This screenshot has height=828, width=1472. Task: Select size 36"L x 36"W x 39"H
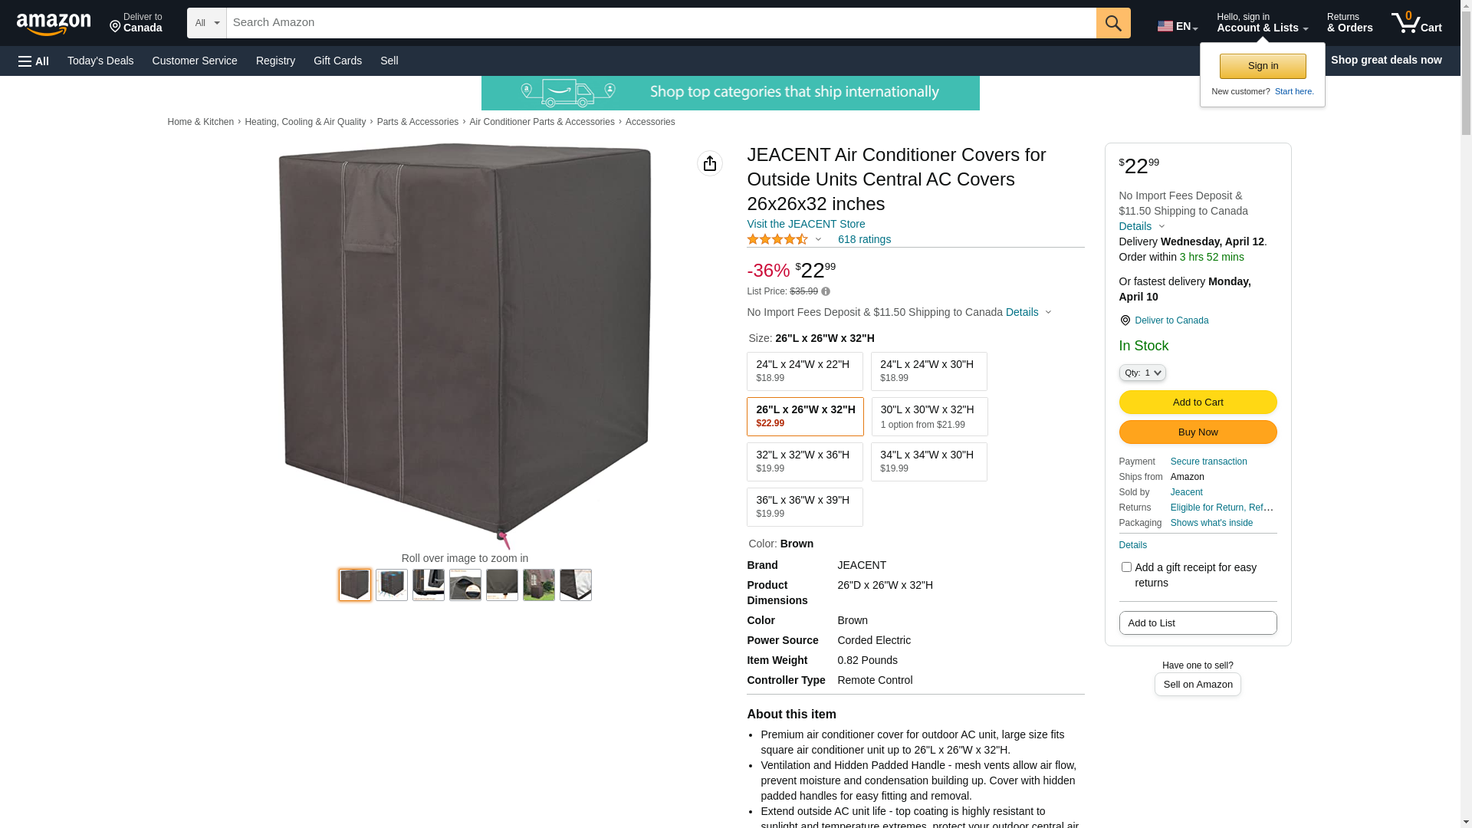pos(805,507)
